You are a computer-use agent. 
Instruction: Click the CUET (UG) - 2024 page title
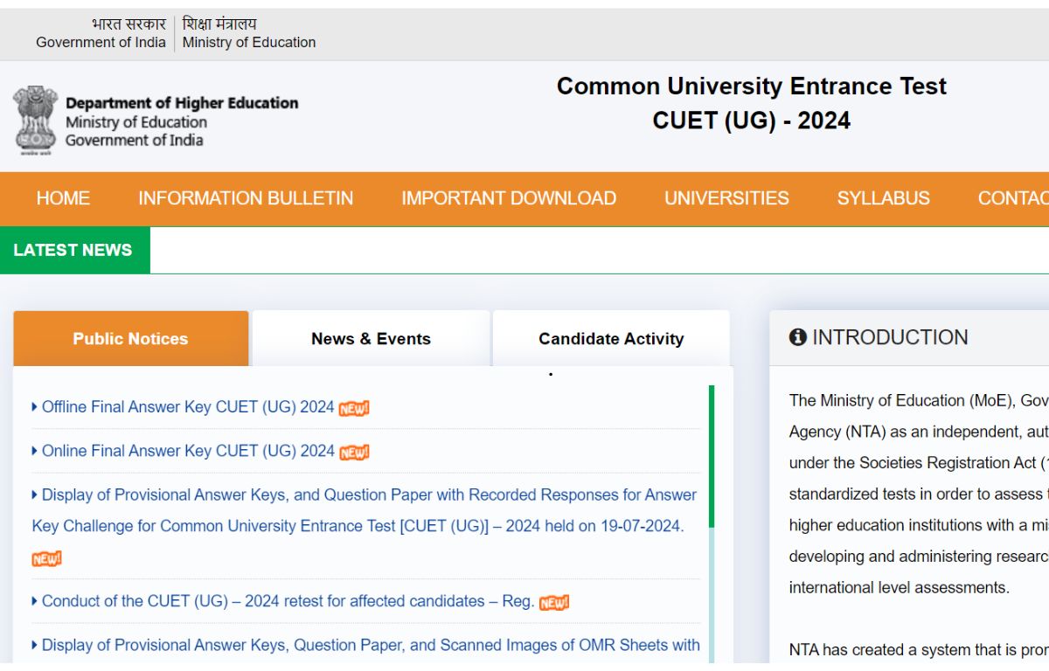click(752, 121)
